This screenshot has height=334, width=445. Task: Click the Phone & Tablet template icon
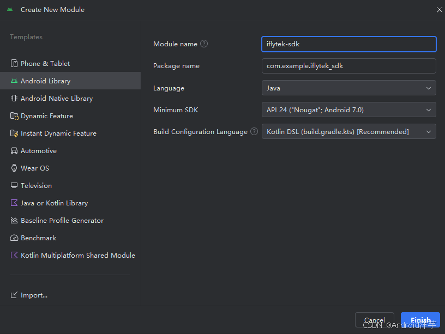coord(14,64)
